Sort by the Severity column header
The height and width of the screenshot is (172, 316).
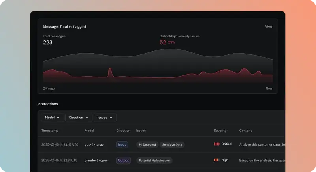click(x=220, y=131)
